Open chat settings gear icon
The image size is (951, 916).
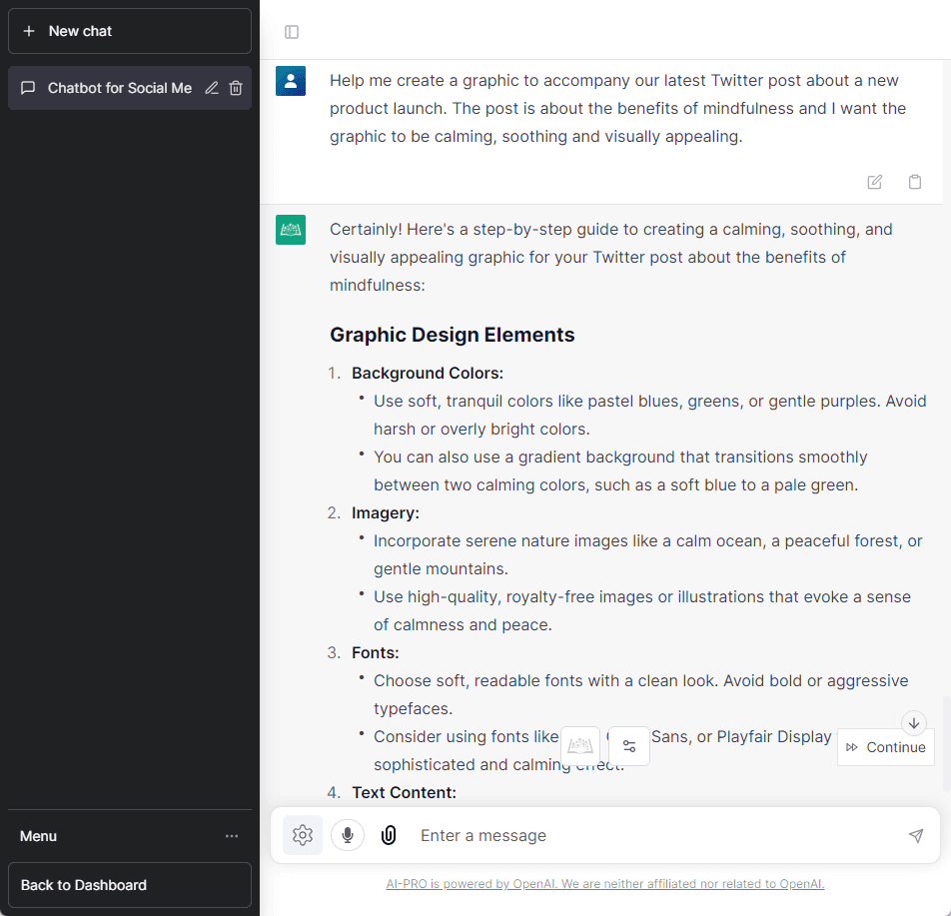[303, 835]
